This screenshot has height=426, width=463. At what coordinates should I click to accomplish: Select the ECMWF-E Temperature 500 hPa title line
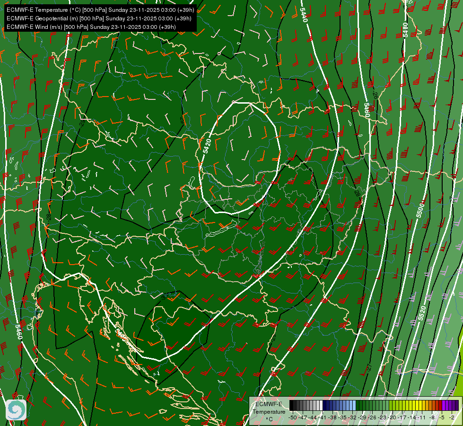coord(100,10)
